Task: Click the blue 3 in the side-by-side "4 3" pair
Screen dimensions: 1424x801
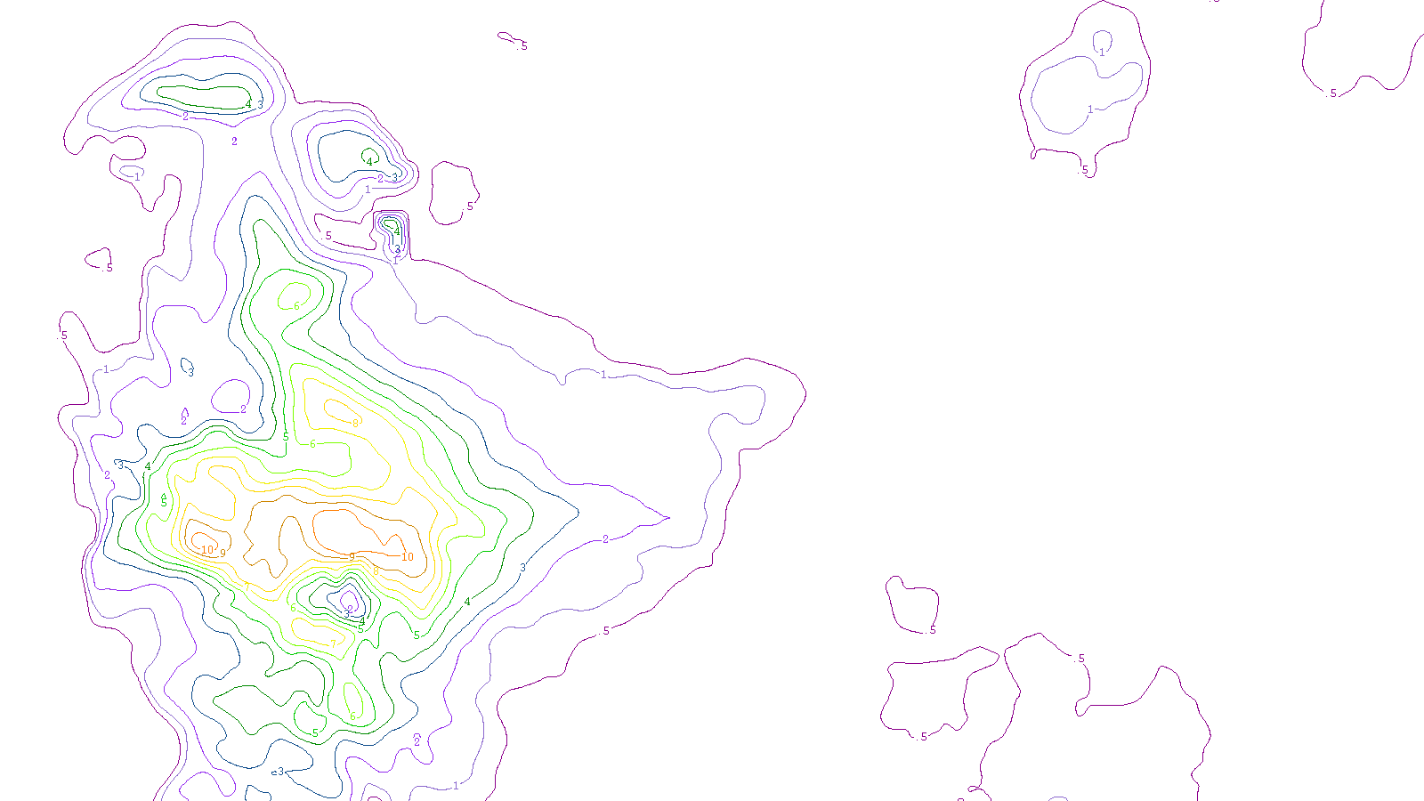Action: point(260,105)
